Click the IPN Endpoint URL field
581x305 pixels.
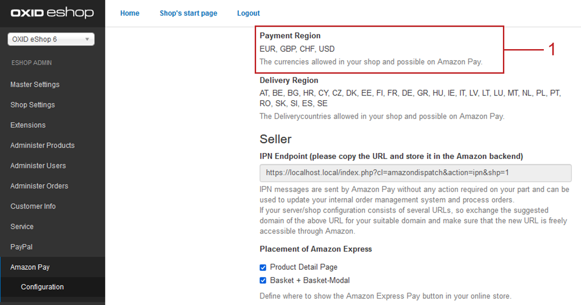coord(415,173)
